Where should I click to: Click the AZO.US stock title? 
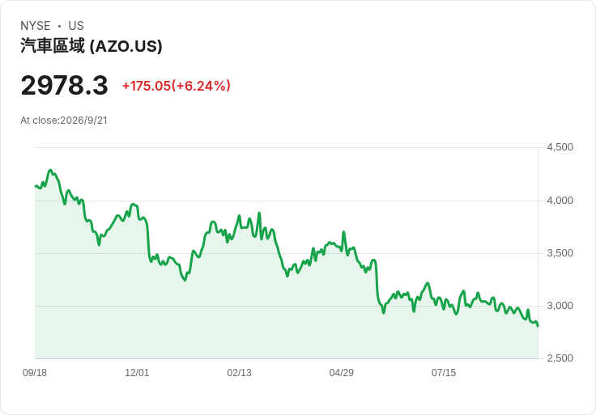click(92, 46)
